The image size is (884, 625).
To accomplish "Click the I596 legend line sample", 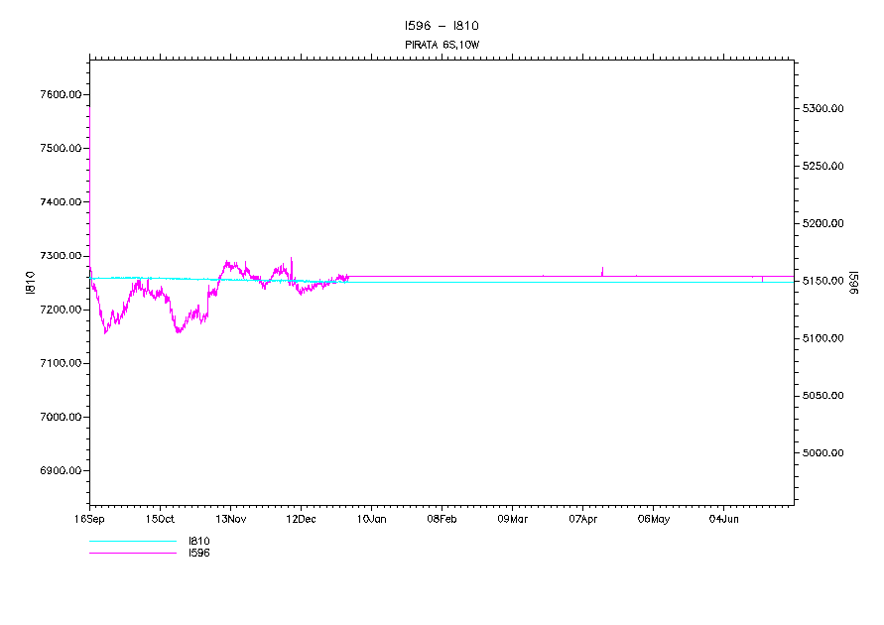I will click(132, 553).
